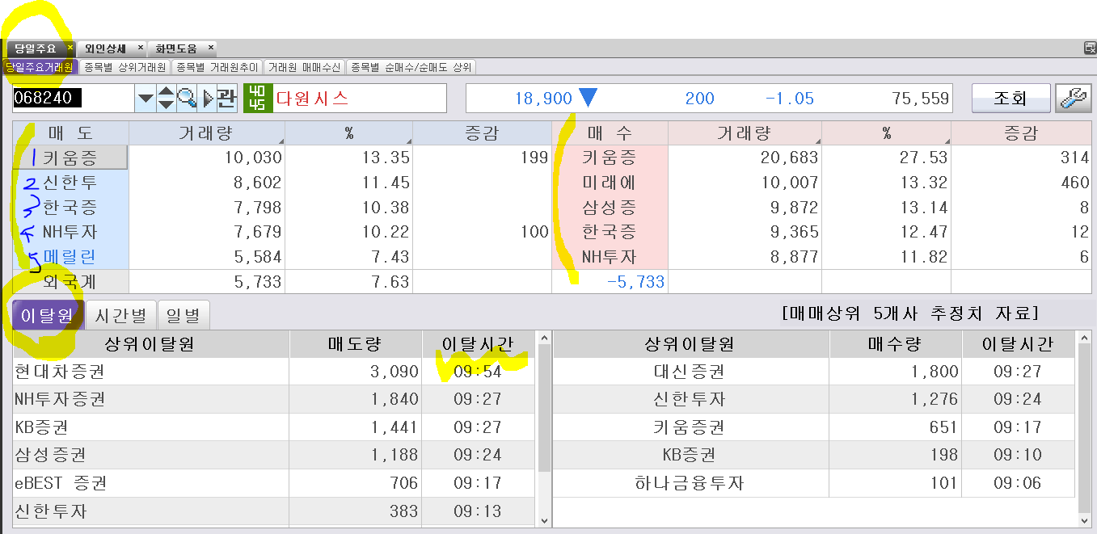Select the 종목별 상위거래원 sub-tab

point(125,68)
